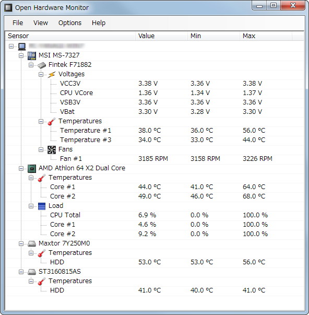The width and height of the screenshot is (309, 315).
Task: Select the Fan #1 row
Action: pos(154,159)
